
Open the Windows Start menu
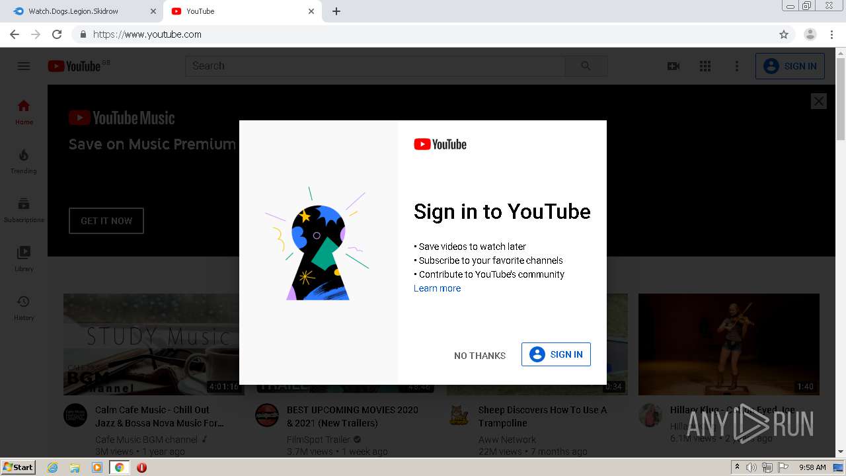tap(19, 467)
